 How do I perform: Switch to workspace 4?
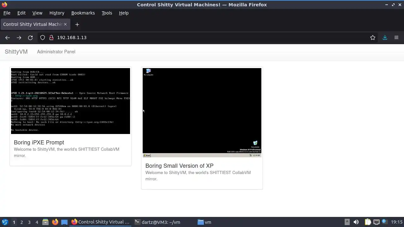(x=37, y=222)
